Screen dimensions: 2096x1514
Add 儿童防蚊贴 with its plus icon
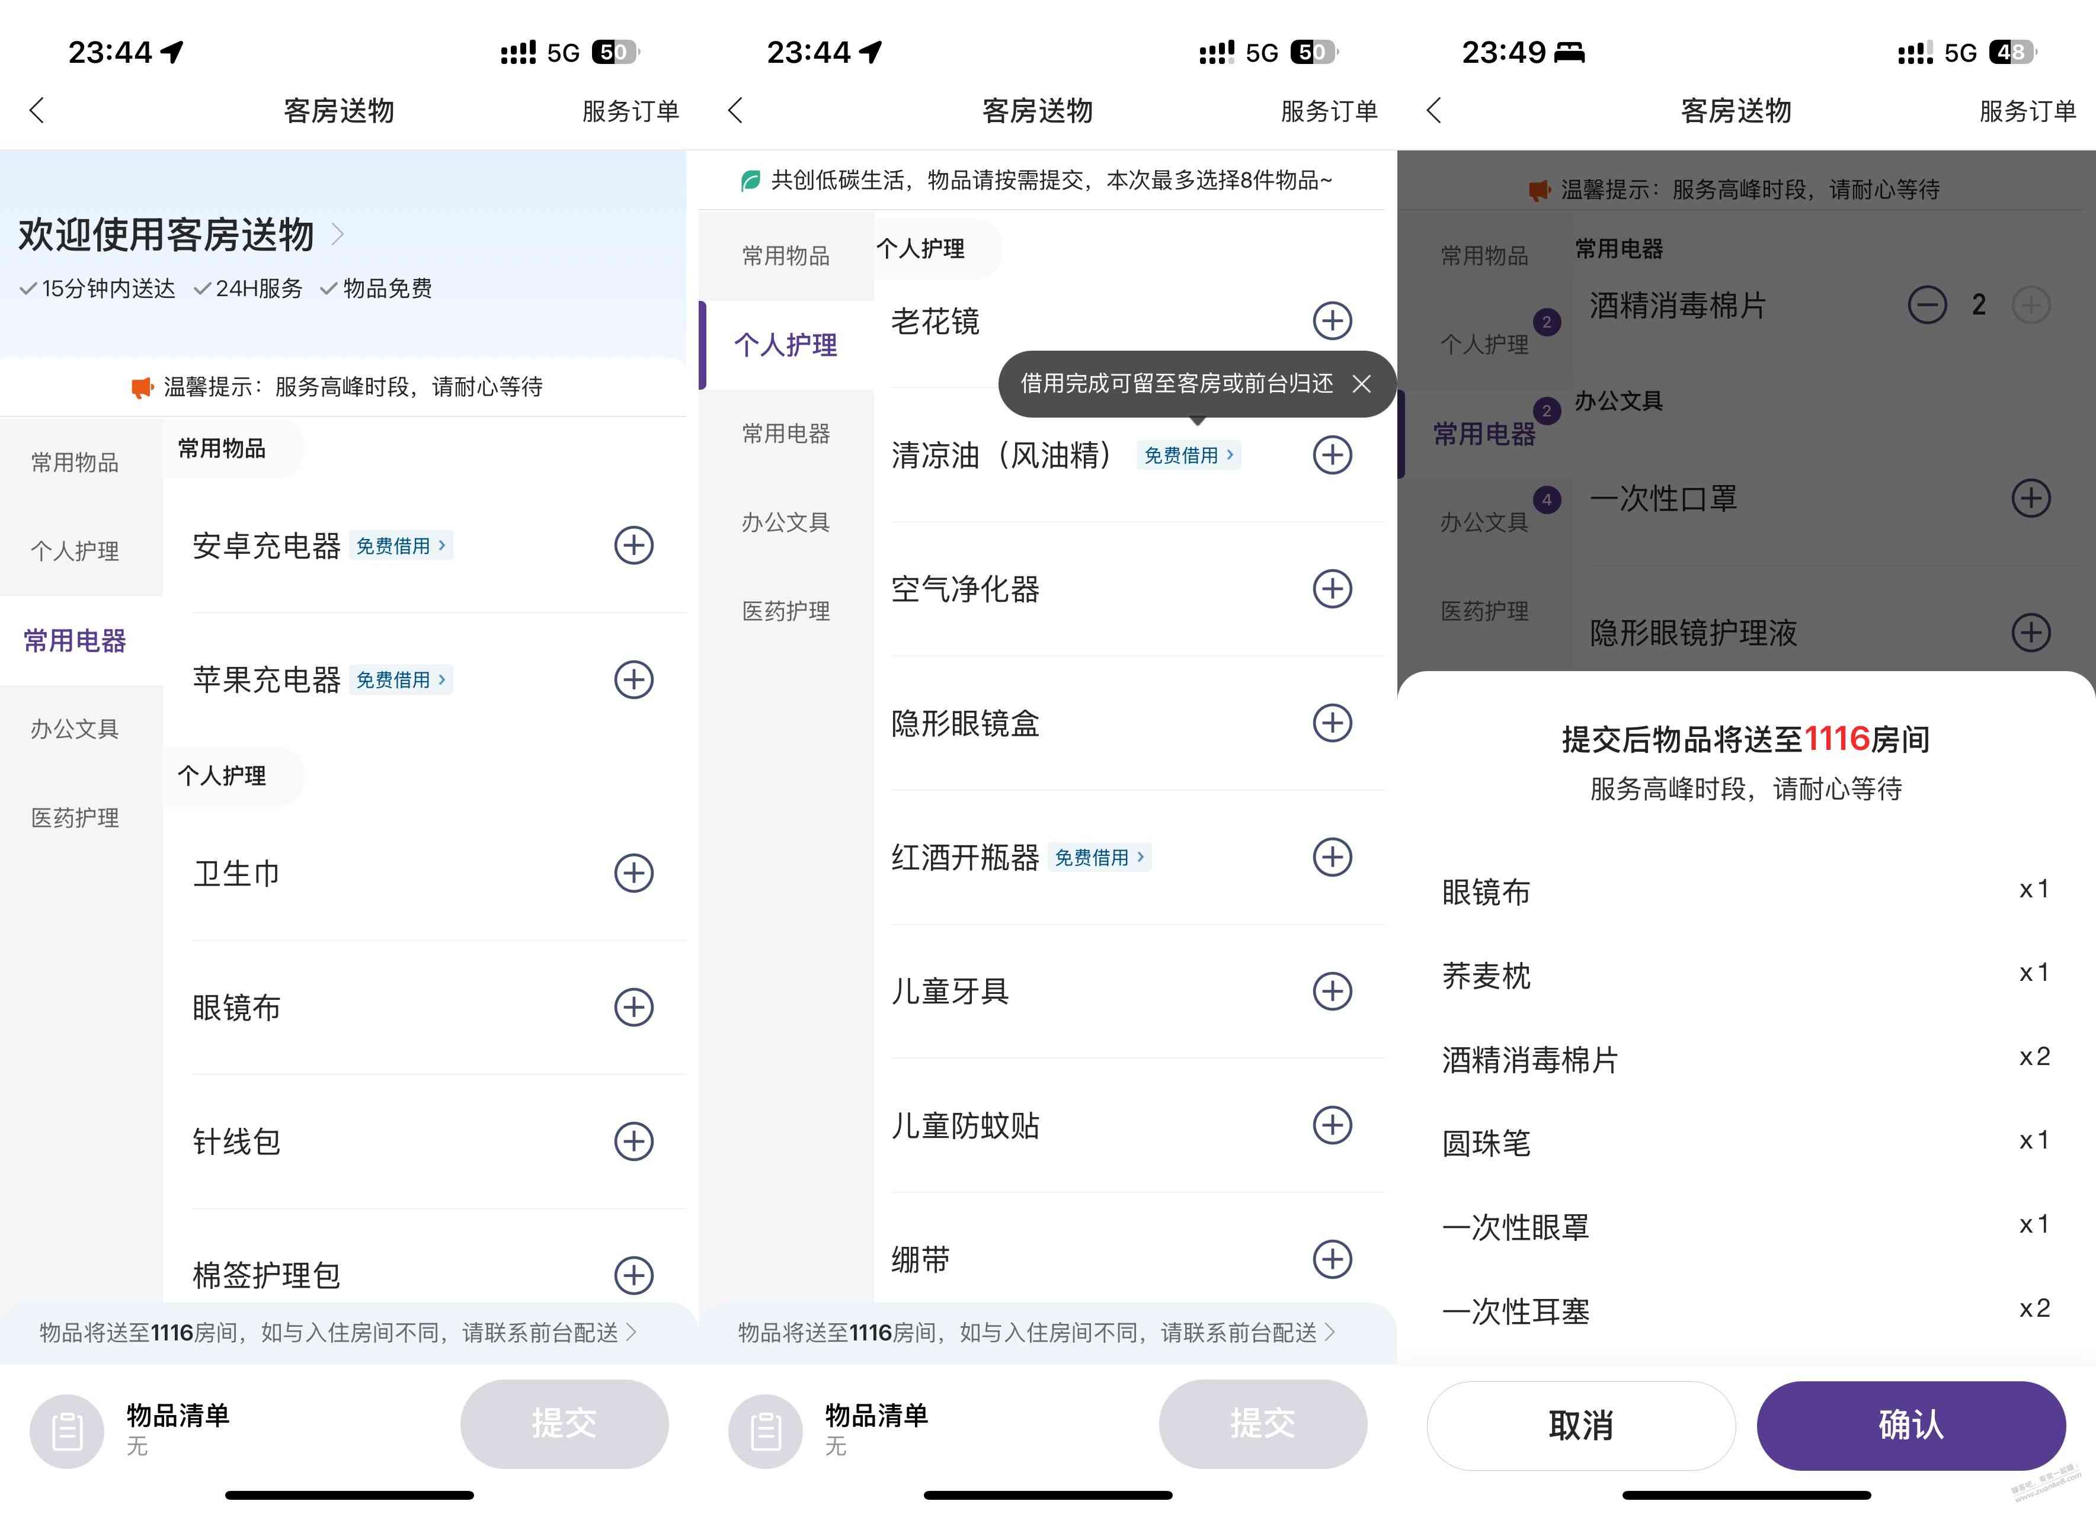tap(1333, 1124)
